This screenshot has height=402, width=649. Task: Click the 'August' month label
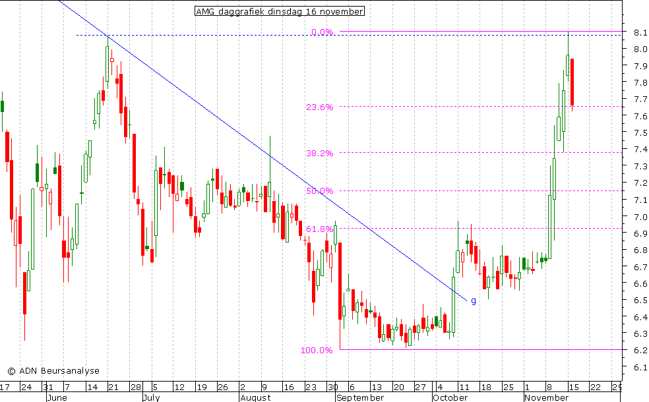click(x=255, y=397)
